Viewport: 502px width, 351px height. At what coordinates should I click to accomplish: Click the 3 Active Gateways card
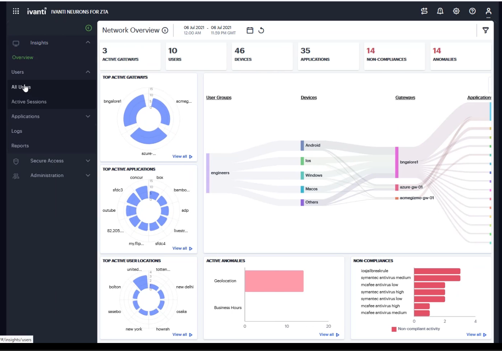point(130,56)
